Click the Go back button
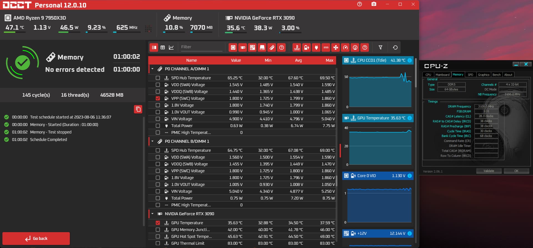The height and width of the screenshot is (248, 533). pos(36,238)
